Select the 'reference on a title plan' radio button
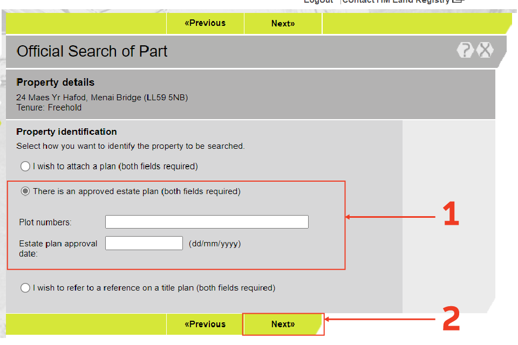 coord(25,288)
